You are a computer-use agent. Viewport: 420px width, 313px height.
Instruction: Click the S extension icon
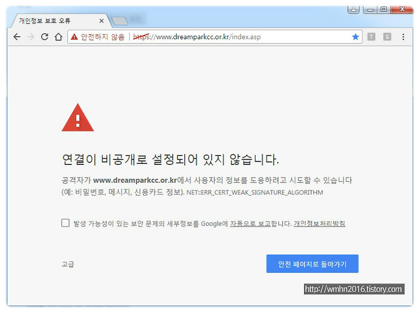[387, 37]
